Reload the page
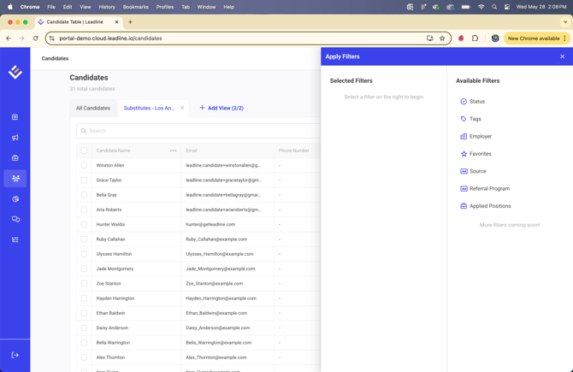The height and width of the screenshot is (372, 573). click(35, 38)
